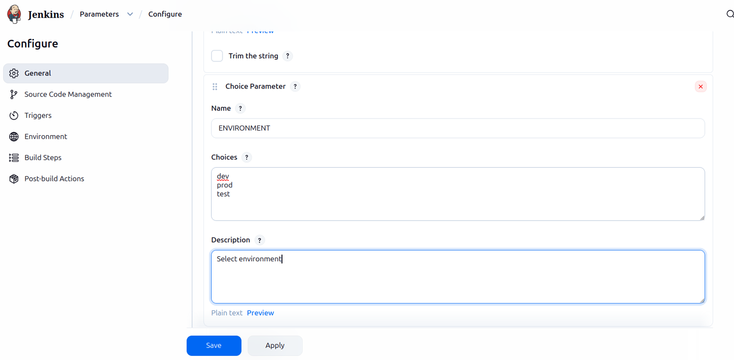Click the drag handle on Choice Parameter
This screenshot has width=734, height=360.
pyautogui.click(x=215, y=86)
